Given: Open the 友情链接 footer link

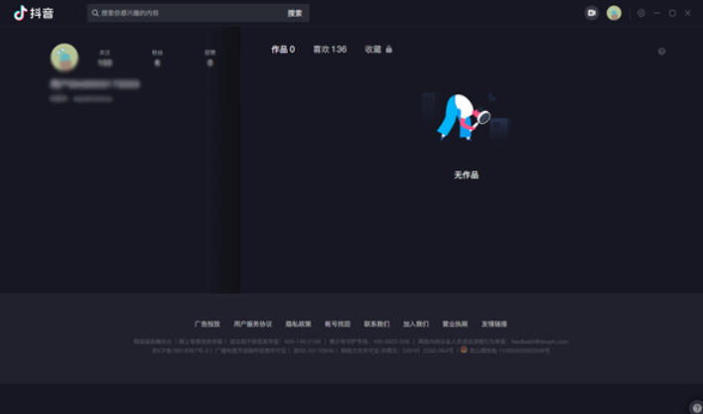Looking at the screenshot, I should tap(494, 324).
